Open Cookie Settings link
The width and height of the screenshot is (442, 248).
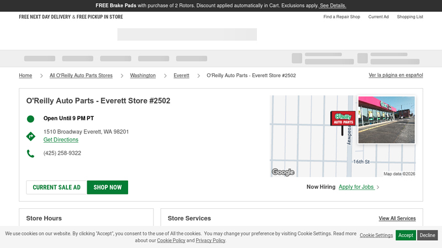click(x=376, y=235)
